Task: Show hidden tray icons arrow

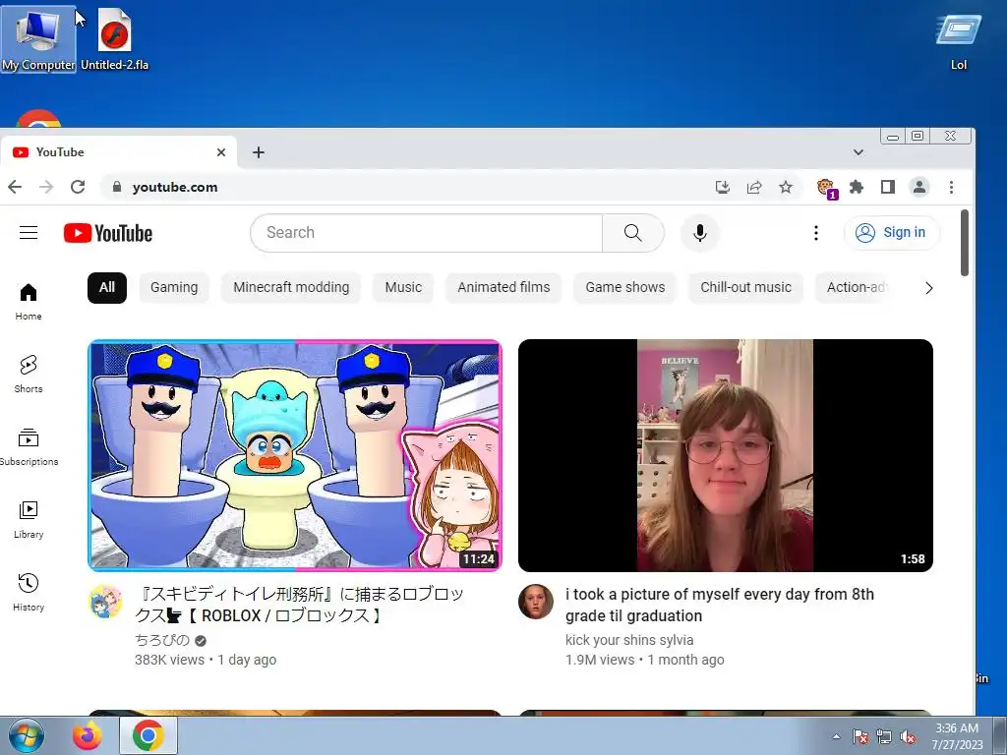Action: click(836, 736)
